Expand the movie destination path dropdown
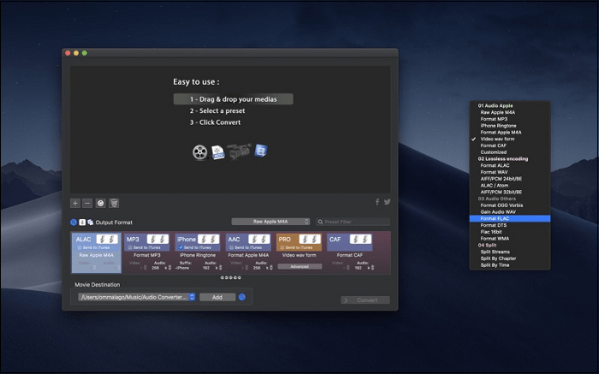The height and width of the screenshot is (374, 599). (193, 297)
